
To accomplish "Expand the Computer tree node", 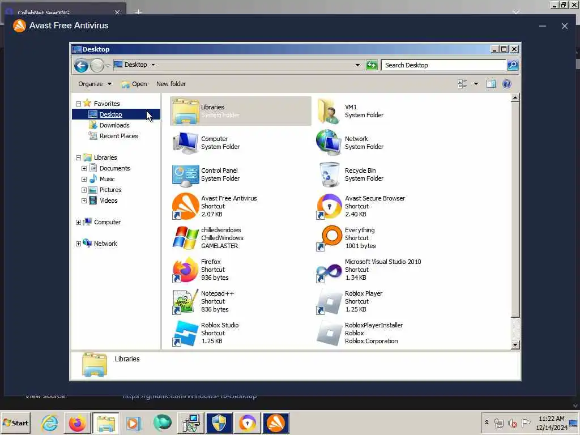I will point(78,222).
